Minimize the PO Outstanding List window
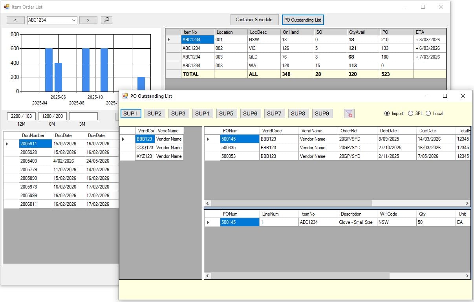This screenshot has height=302, width=474. (426, 96)
